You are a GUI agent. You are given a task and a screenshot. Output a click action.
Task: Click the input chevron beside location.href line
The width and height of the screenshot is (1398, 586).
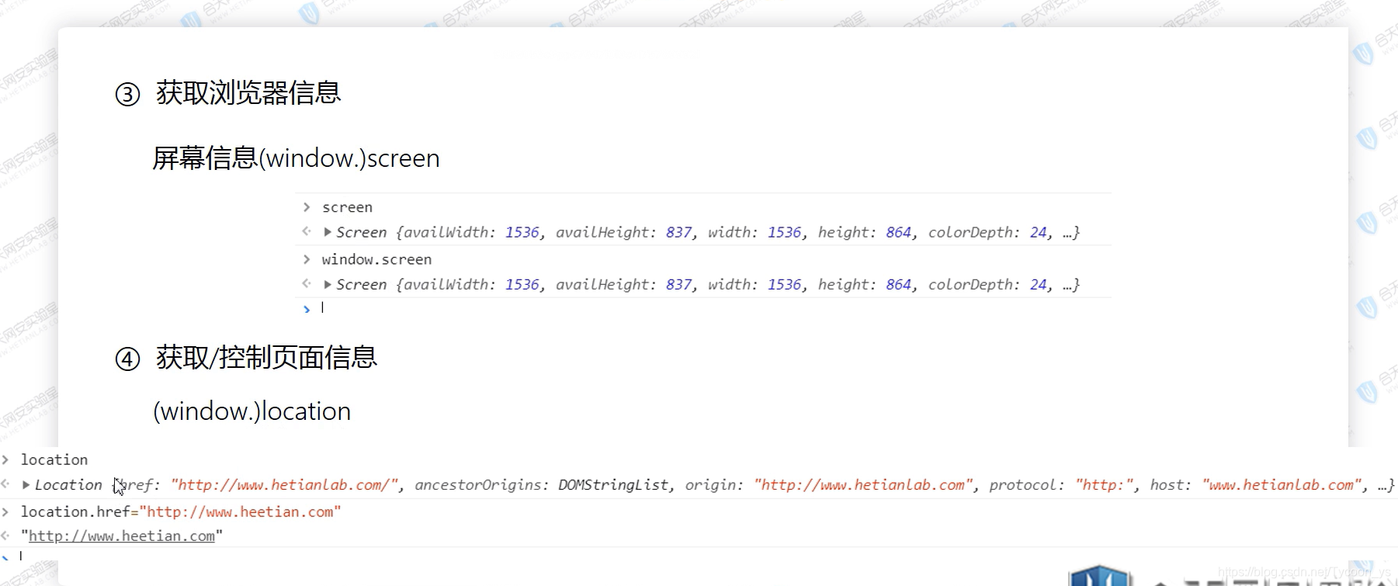pos(5,511)
